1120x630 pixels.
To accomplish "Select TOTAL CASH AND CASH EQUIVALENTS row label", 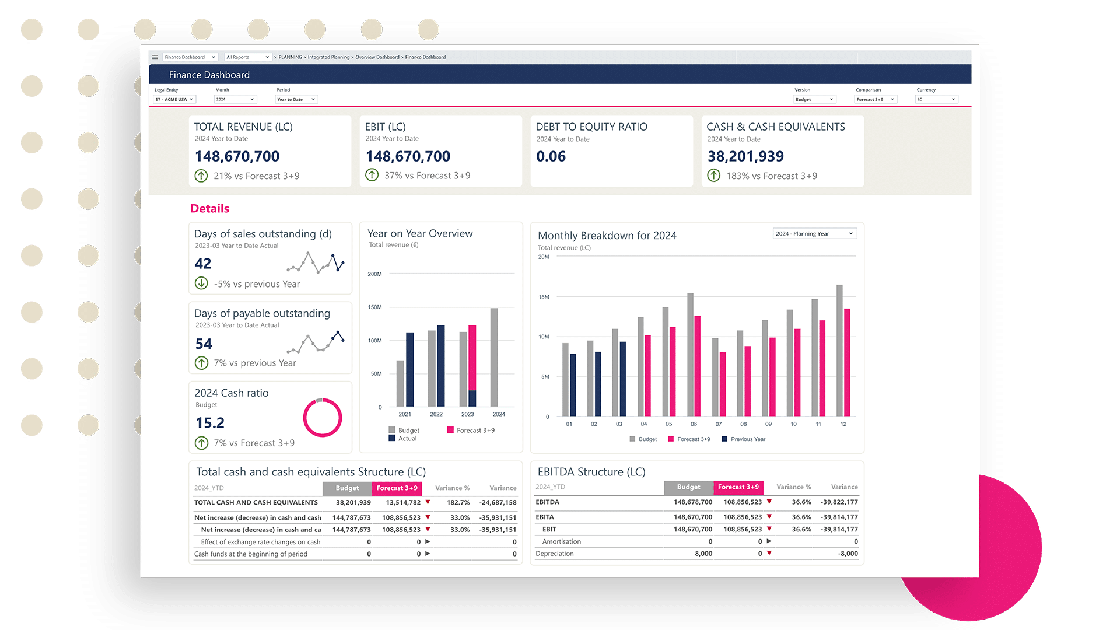I will (x=256, y=502).
